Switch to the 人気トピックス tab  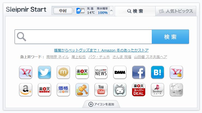[176, 11]
